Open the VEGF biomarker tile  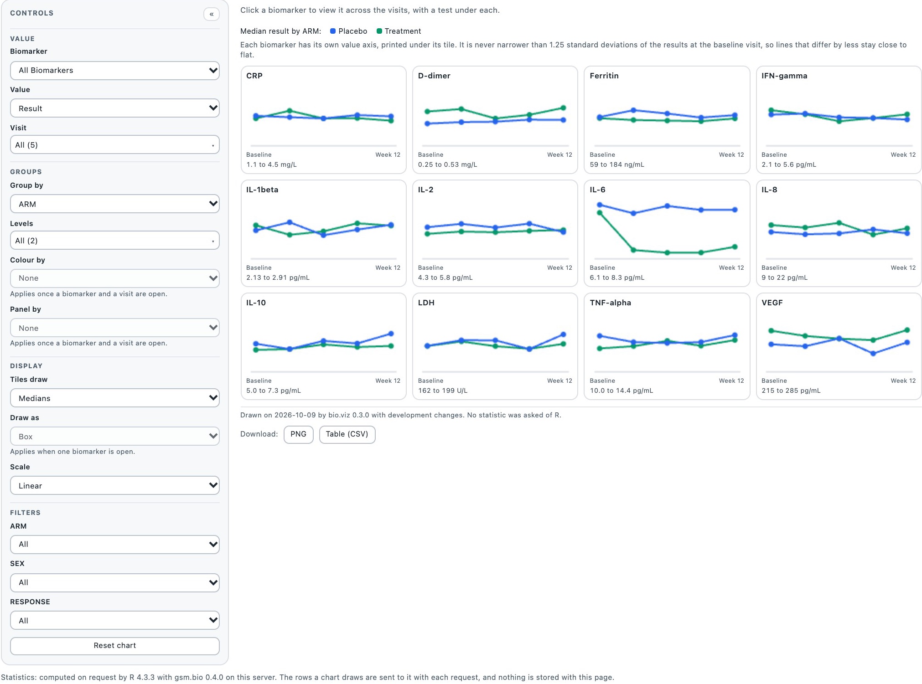click(839, 346)
